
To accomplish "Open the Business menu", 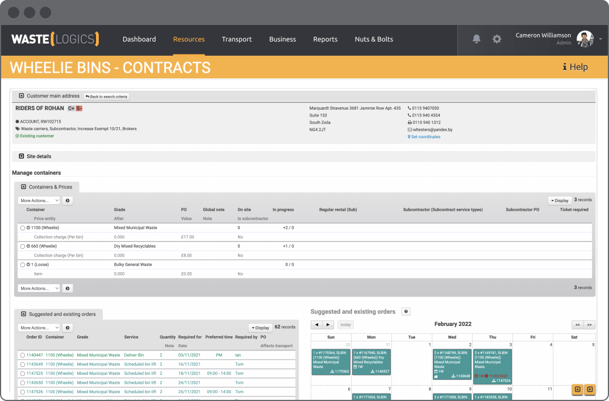I will tap(282, 39).
